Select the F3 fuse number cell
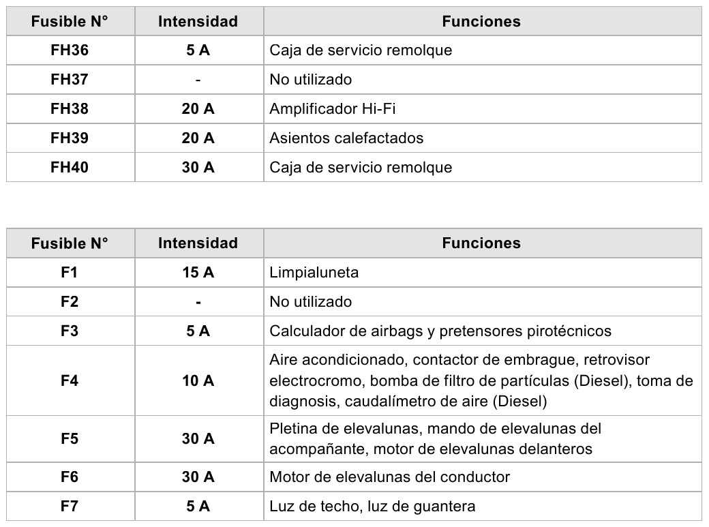 coord(70,331)
